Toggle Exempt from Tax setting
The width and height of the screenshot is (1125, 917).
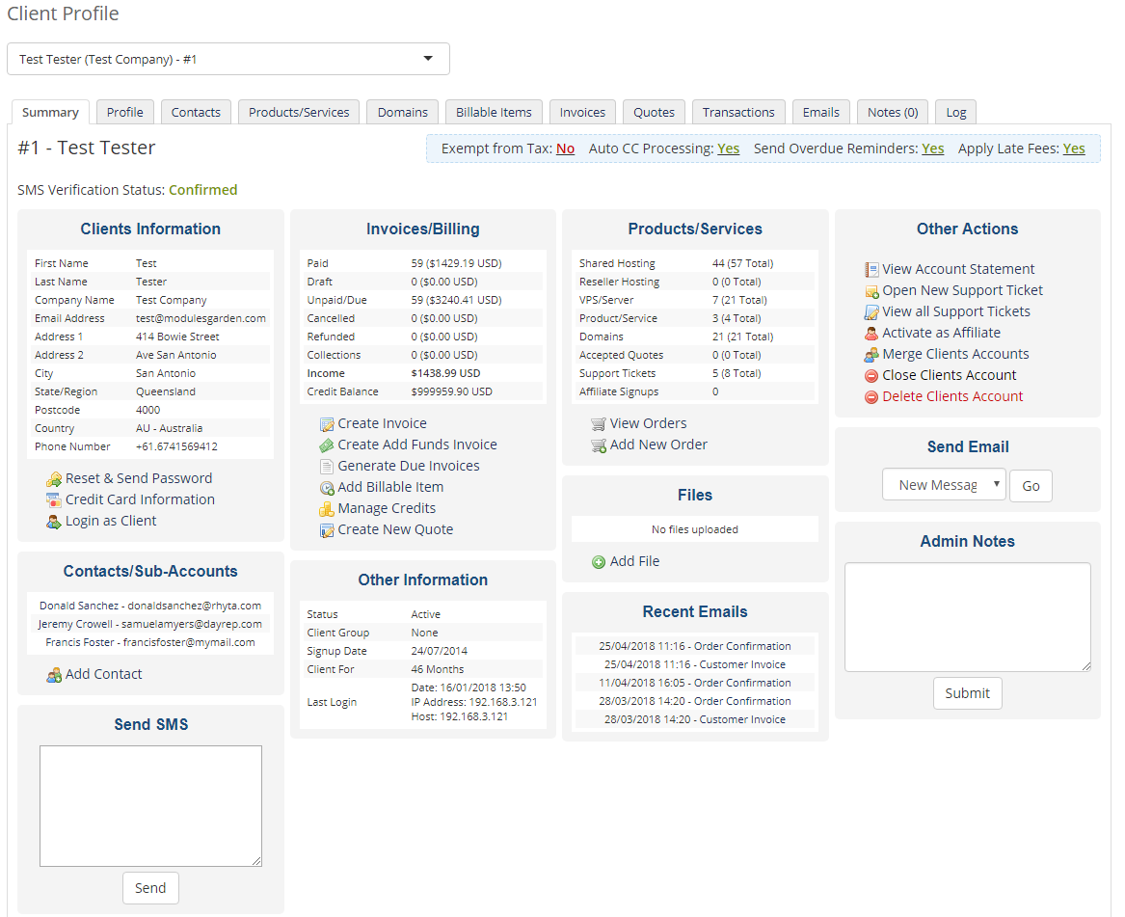pos(565,148)
